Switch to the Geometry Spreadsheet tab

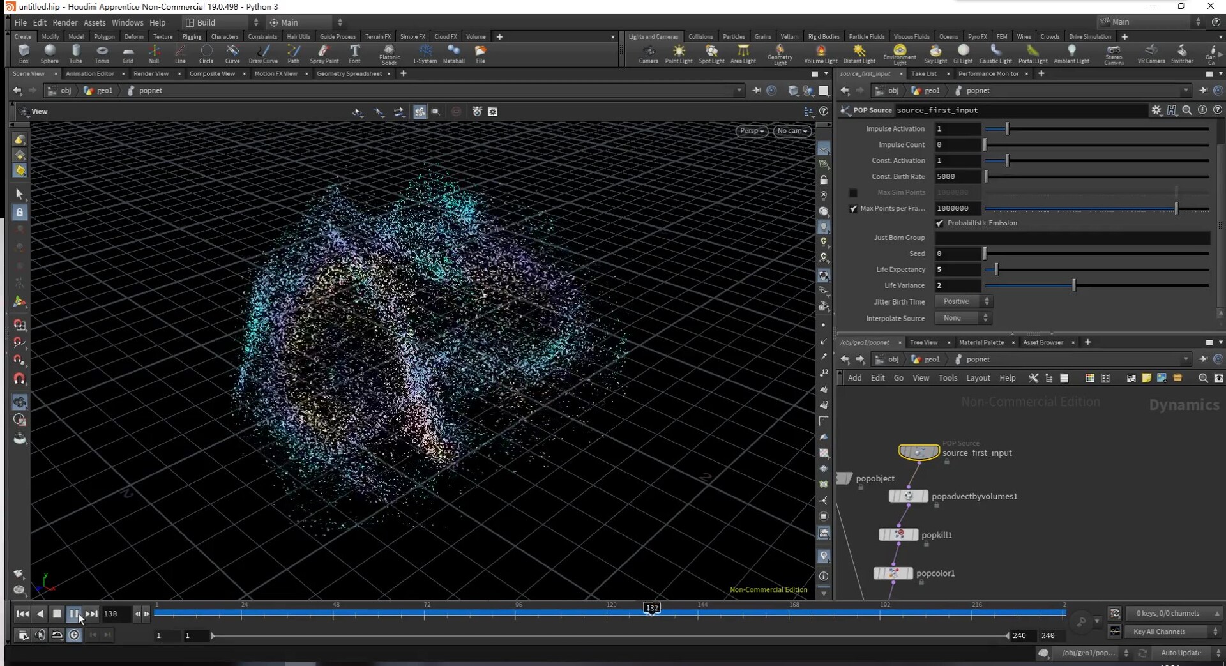349,74
